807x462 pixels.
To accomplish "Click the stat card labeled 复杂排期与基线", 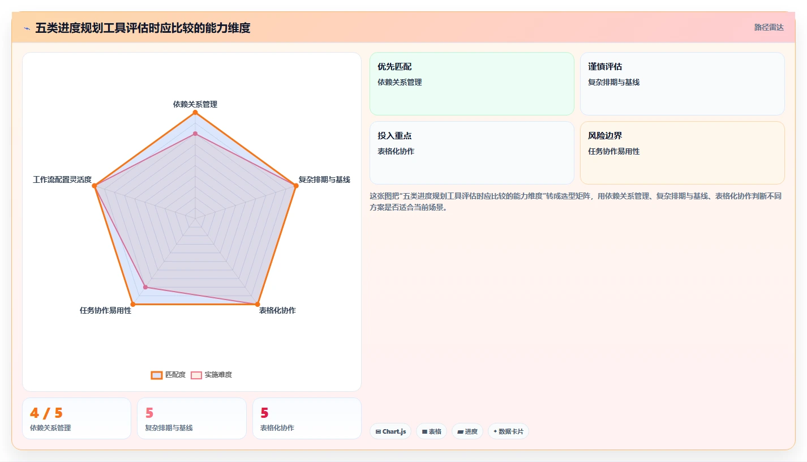I will (x=192, y=418).
